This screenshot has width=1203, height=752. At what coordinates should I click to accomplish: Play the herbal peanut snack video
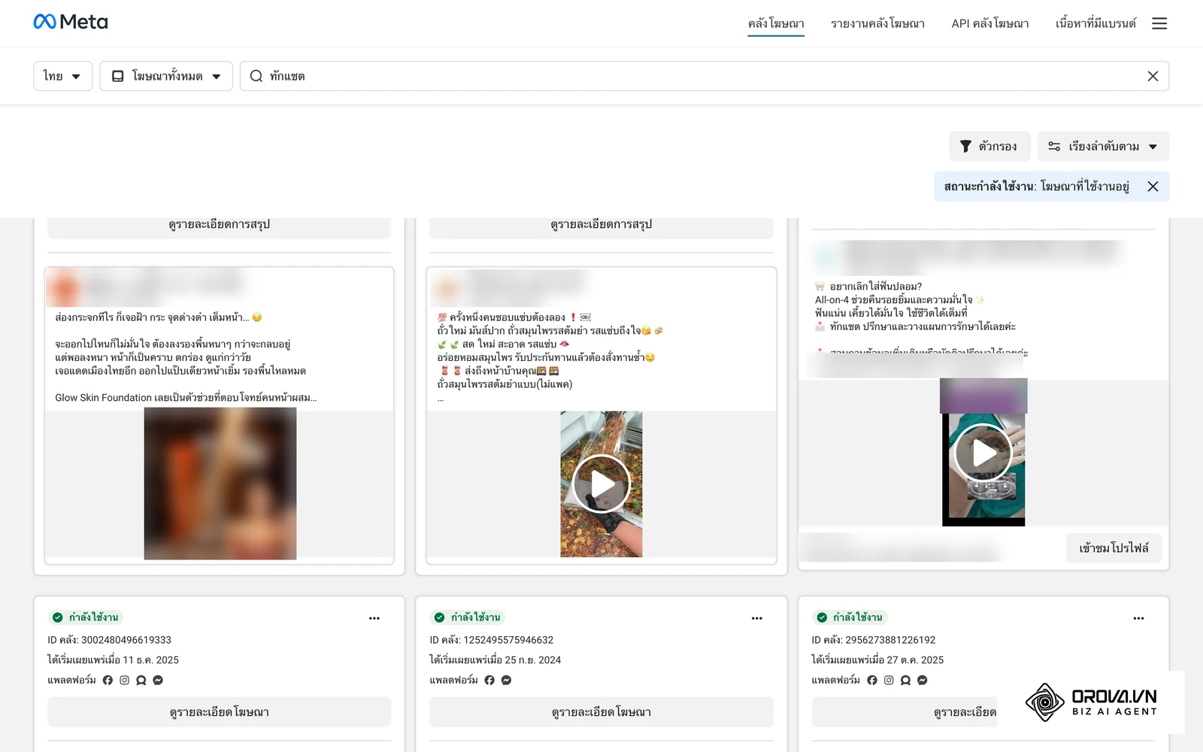601,484
